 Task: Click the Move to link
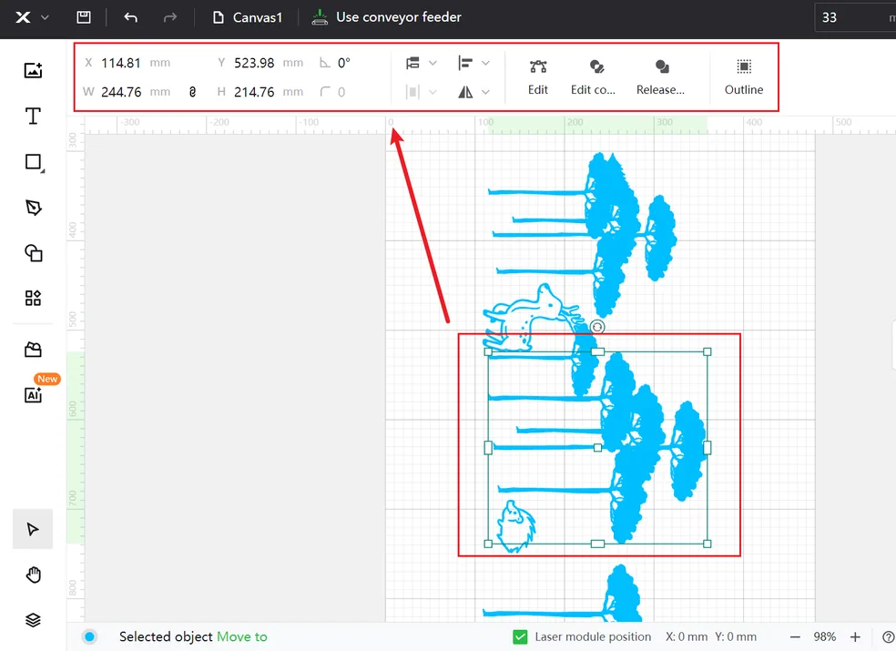click(x=241, y=636)
